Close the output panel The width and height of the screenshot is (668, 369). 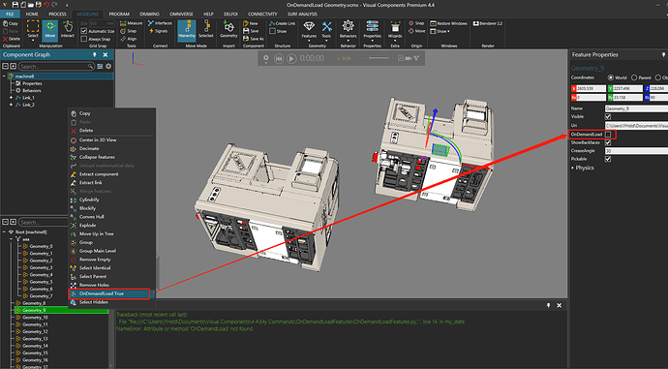[x=559, y=305]
